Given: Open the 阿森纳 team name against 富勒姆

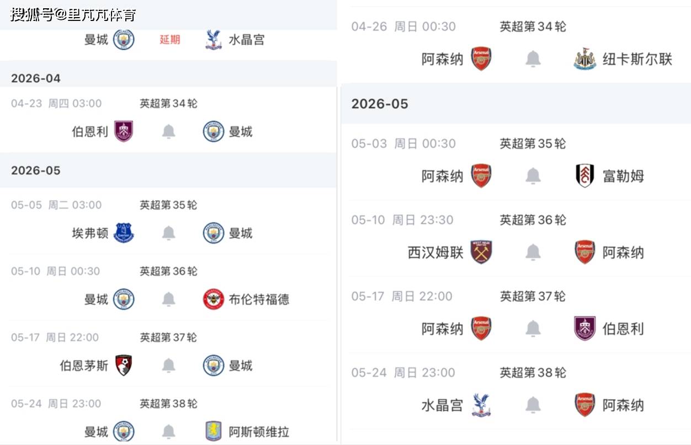Looking at the screenshot, I should (442, 176).
